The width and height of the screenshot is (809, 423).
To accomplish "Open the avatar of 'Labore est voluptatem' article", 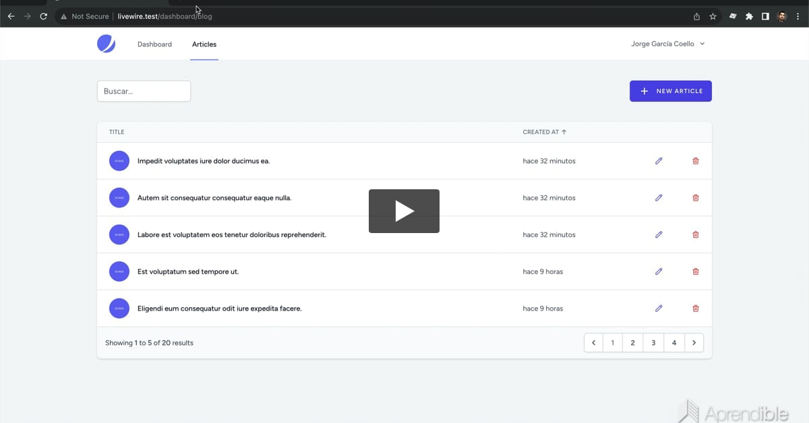I will 119,234.
